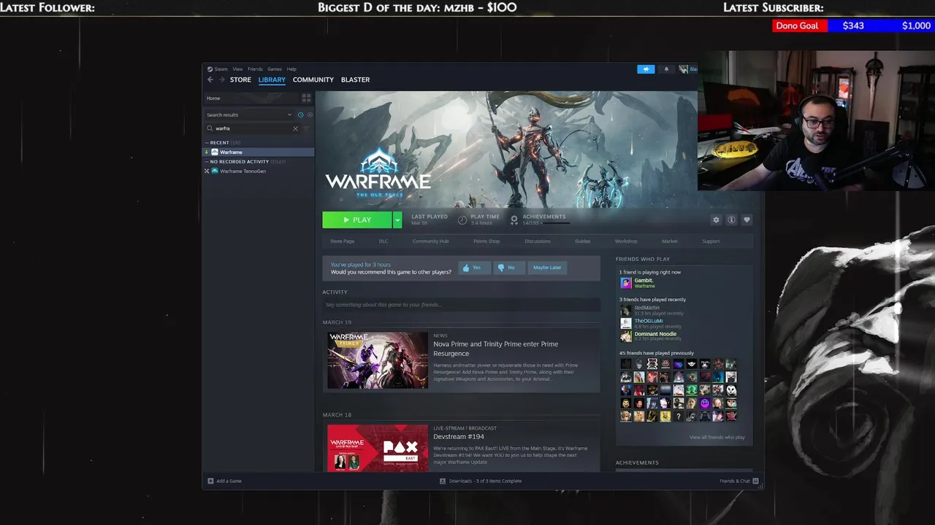
Task: Switch to the STORE tab
Action: point(240,79)
